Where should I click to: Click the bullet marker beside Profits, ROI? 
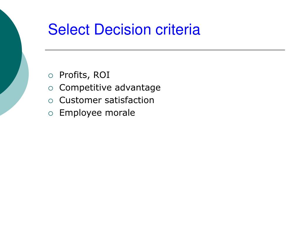point(50,76)
